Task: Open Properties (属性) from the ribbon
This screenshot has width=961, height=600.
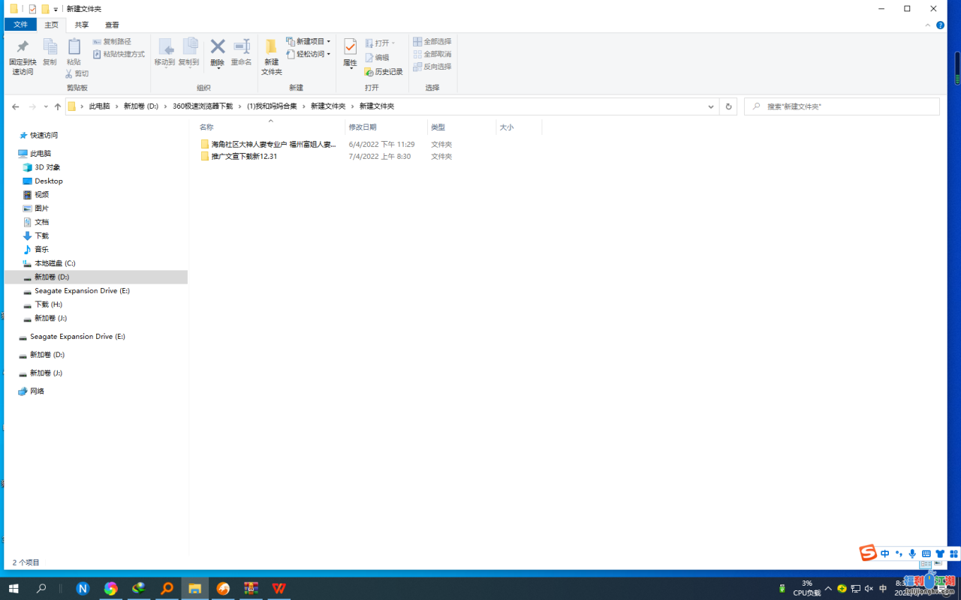Action: [350, 49]
